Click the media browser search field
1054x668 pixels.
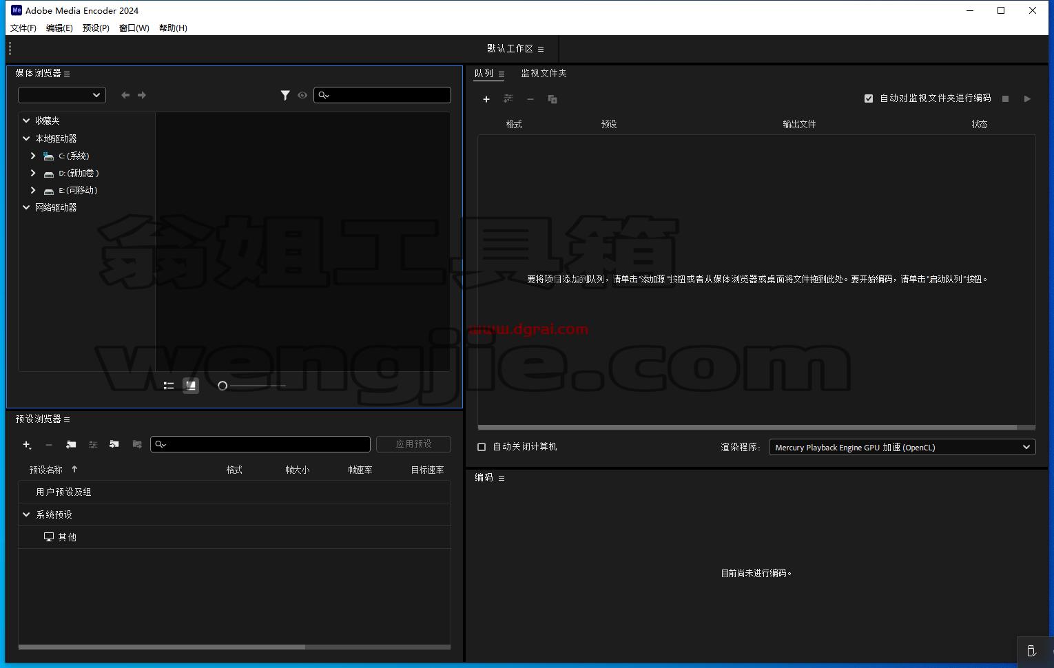pos(382,95)
